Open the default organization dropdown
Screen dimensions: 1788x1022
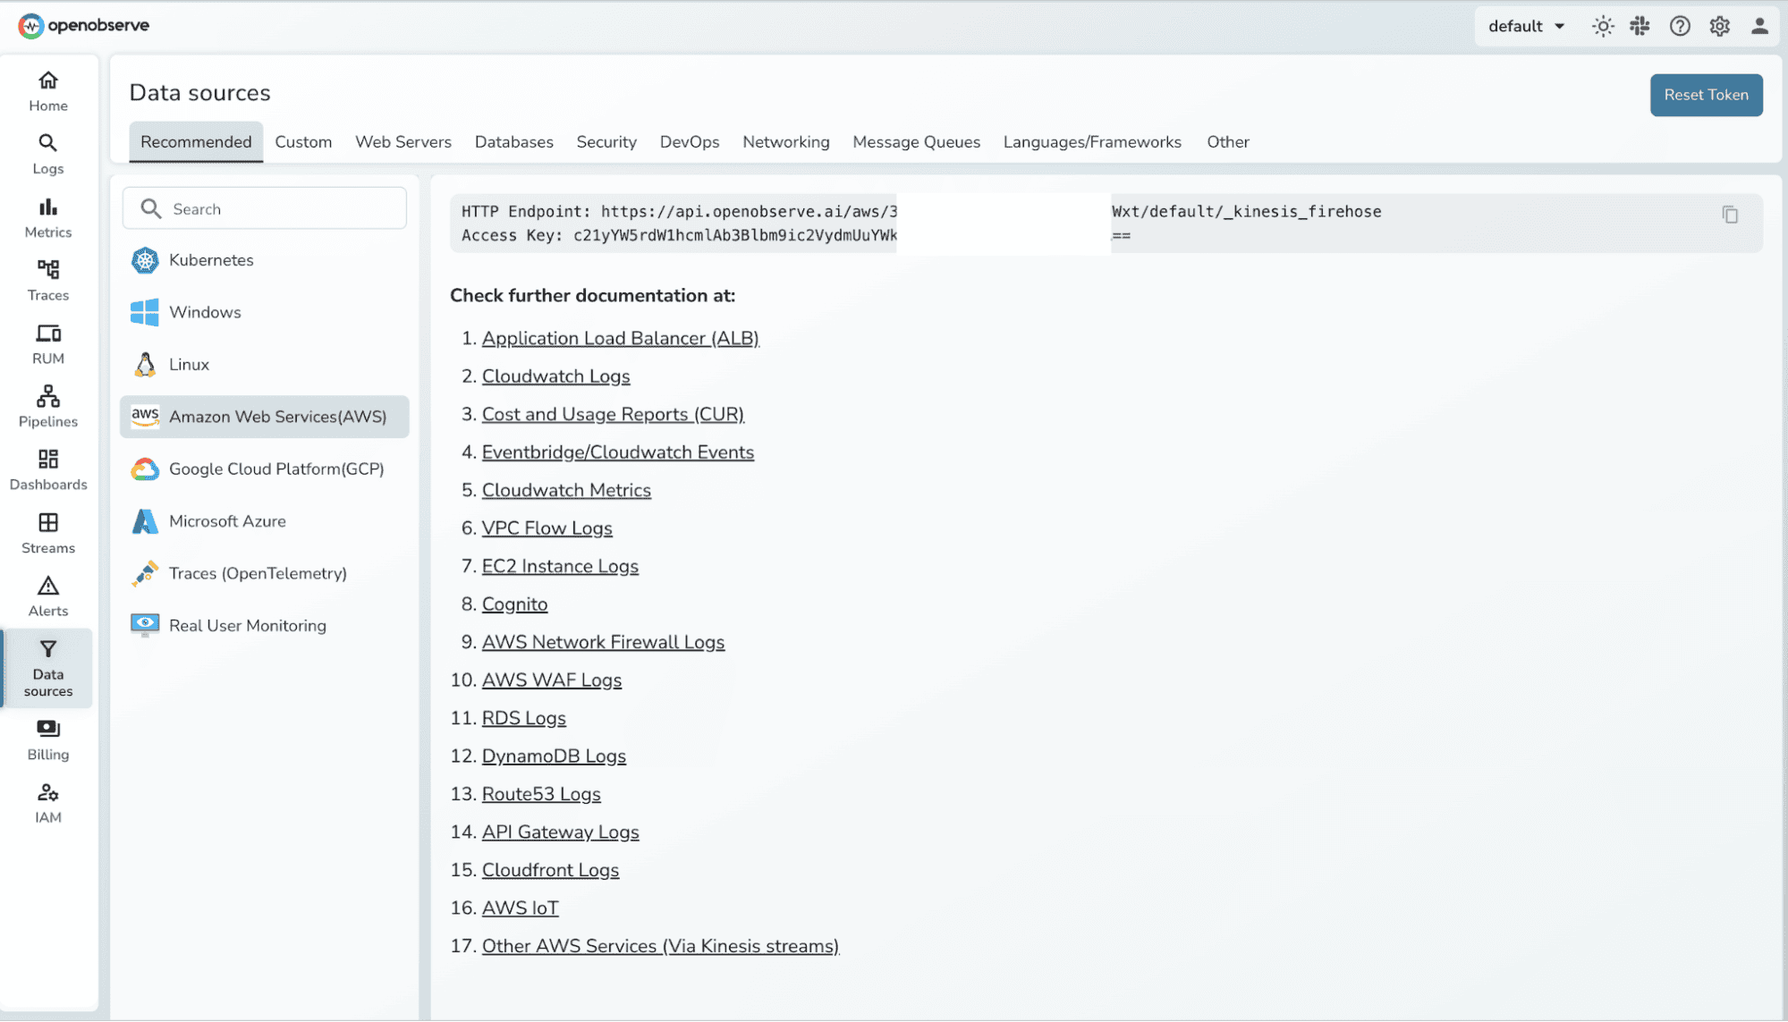(x=1525, y=26)
